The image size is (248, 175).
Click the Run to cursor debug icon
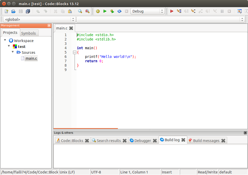point(179,11)
